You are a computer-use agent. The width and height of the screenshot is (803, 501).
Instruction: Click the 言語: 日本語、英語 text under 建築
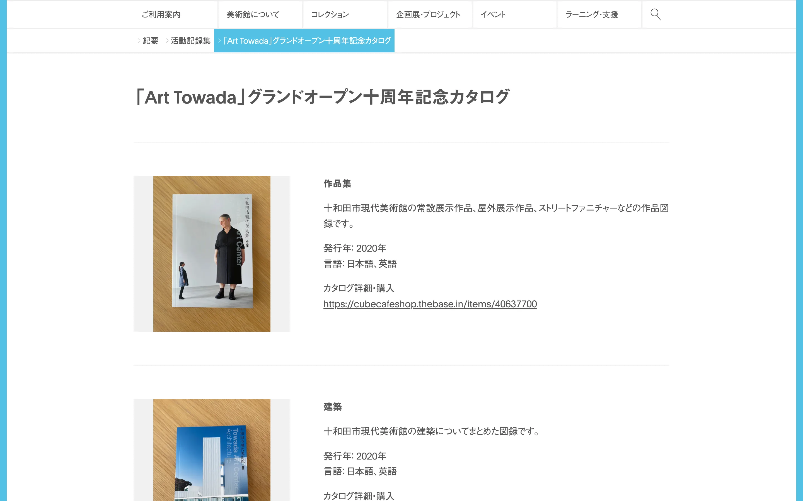tap(360, 471)
